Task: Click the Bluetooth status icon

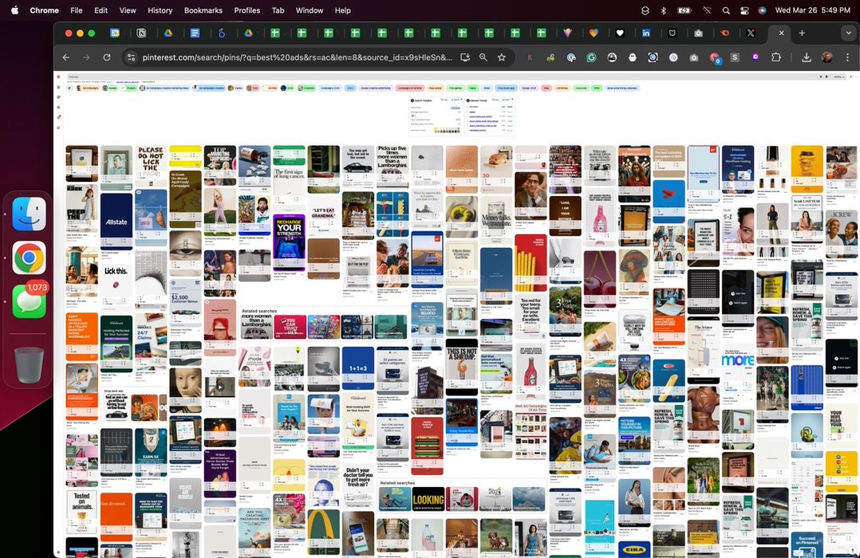Action: coord(663,10)
